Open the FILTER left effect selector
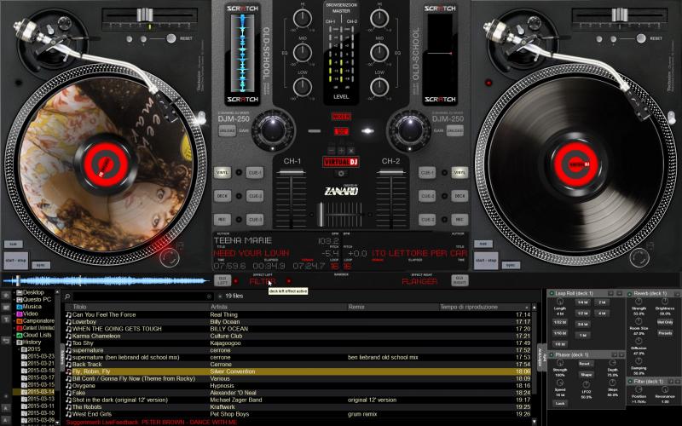Screen dimensions: 682x426 point(263,282)
